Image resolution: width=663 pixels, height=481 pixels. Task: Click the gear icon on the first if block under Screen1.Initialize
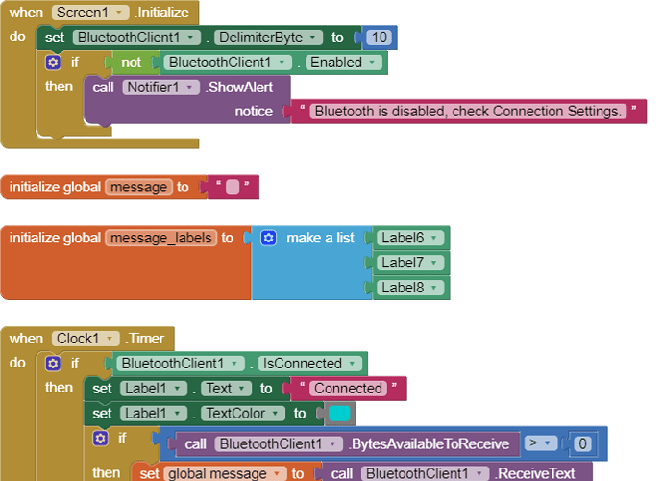pyautogui.click(x=54, y=63)
